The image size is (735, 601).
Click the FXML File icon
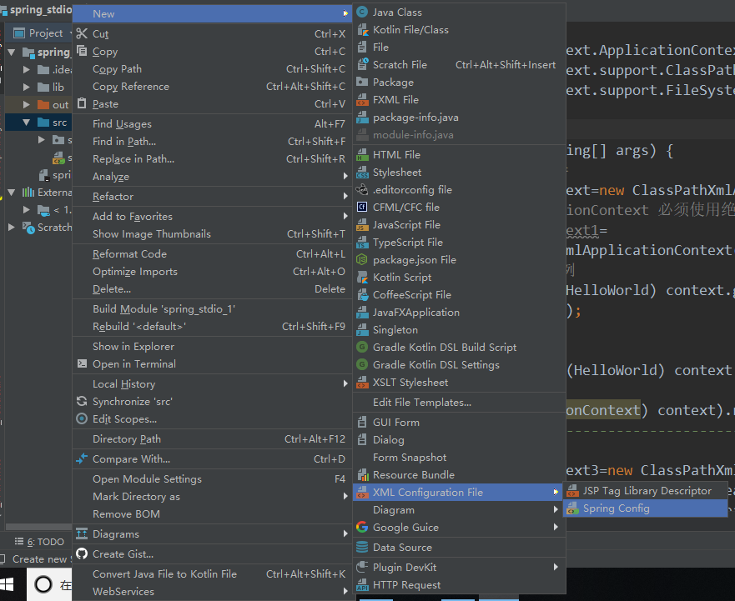(362, 100)
